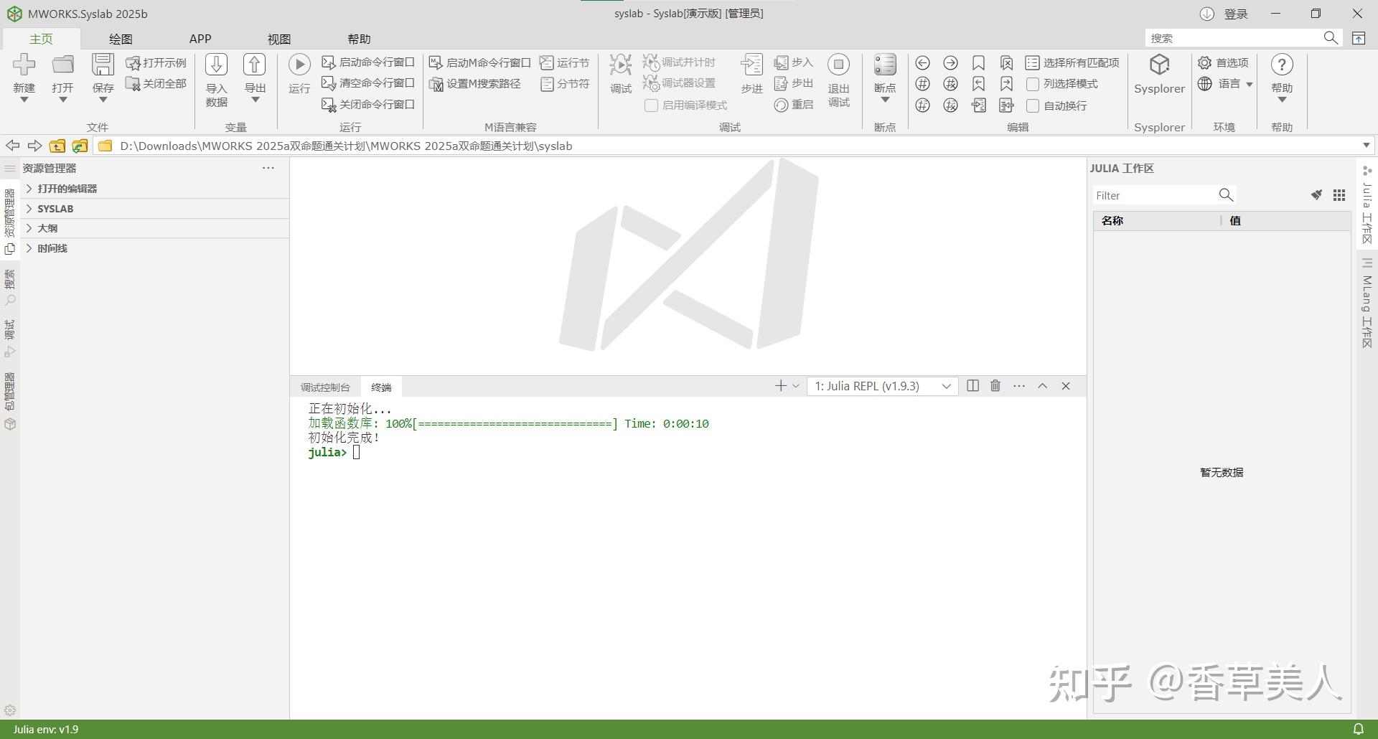Screen dimensions: 1378x739
Task: Click the workspace grid view icon
Action: 1339,195
